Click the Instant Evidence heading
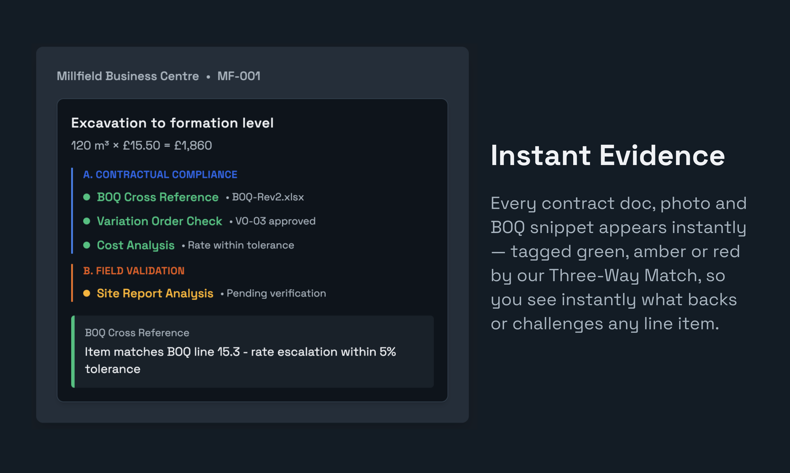Image resolution: width=790 pixels, height=473 pixels. 608,156
